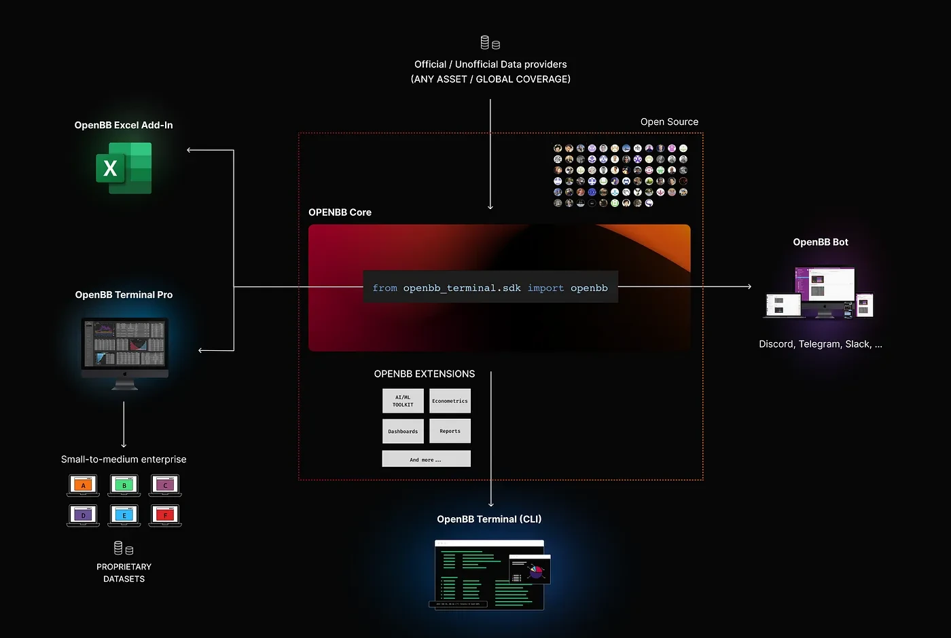The height and width of the screenshot is (638, 951).
Task: Select the green laptop labeled B
Action: [124, 485]
